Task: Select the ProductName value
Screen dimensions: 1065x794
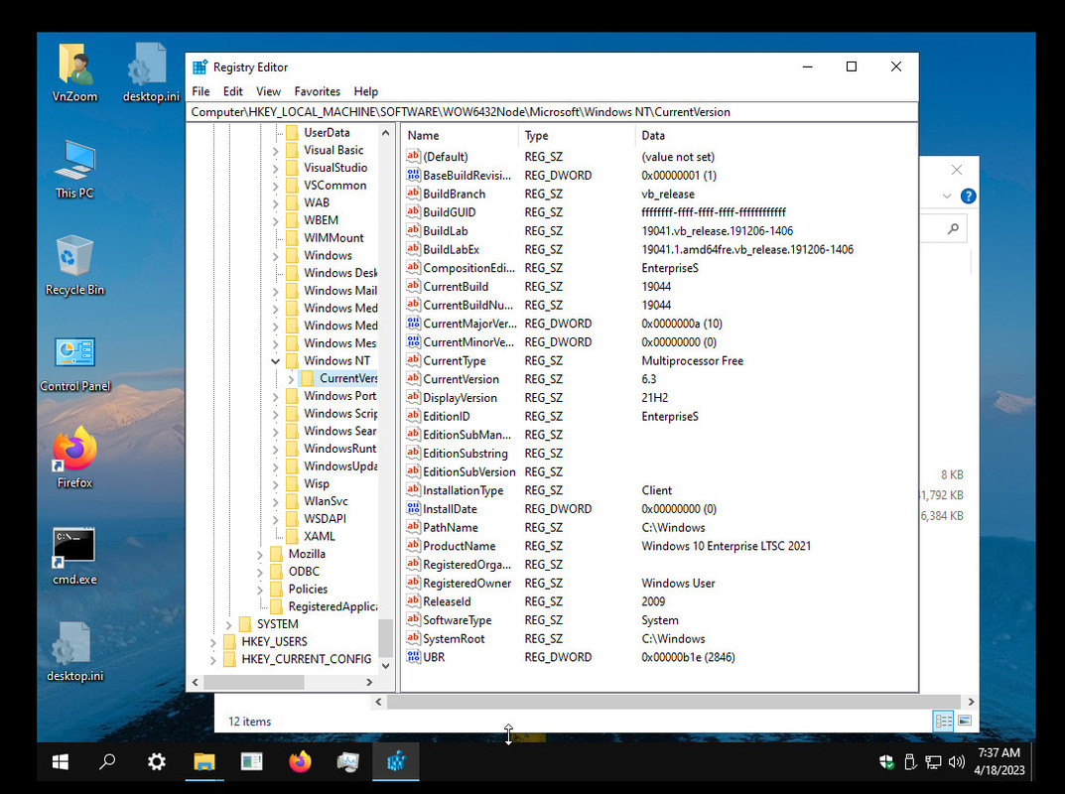Action: click(460, 546)
